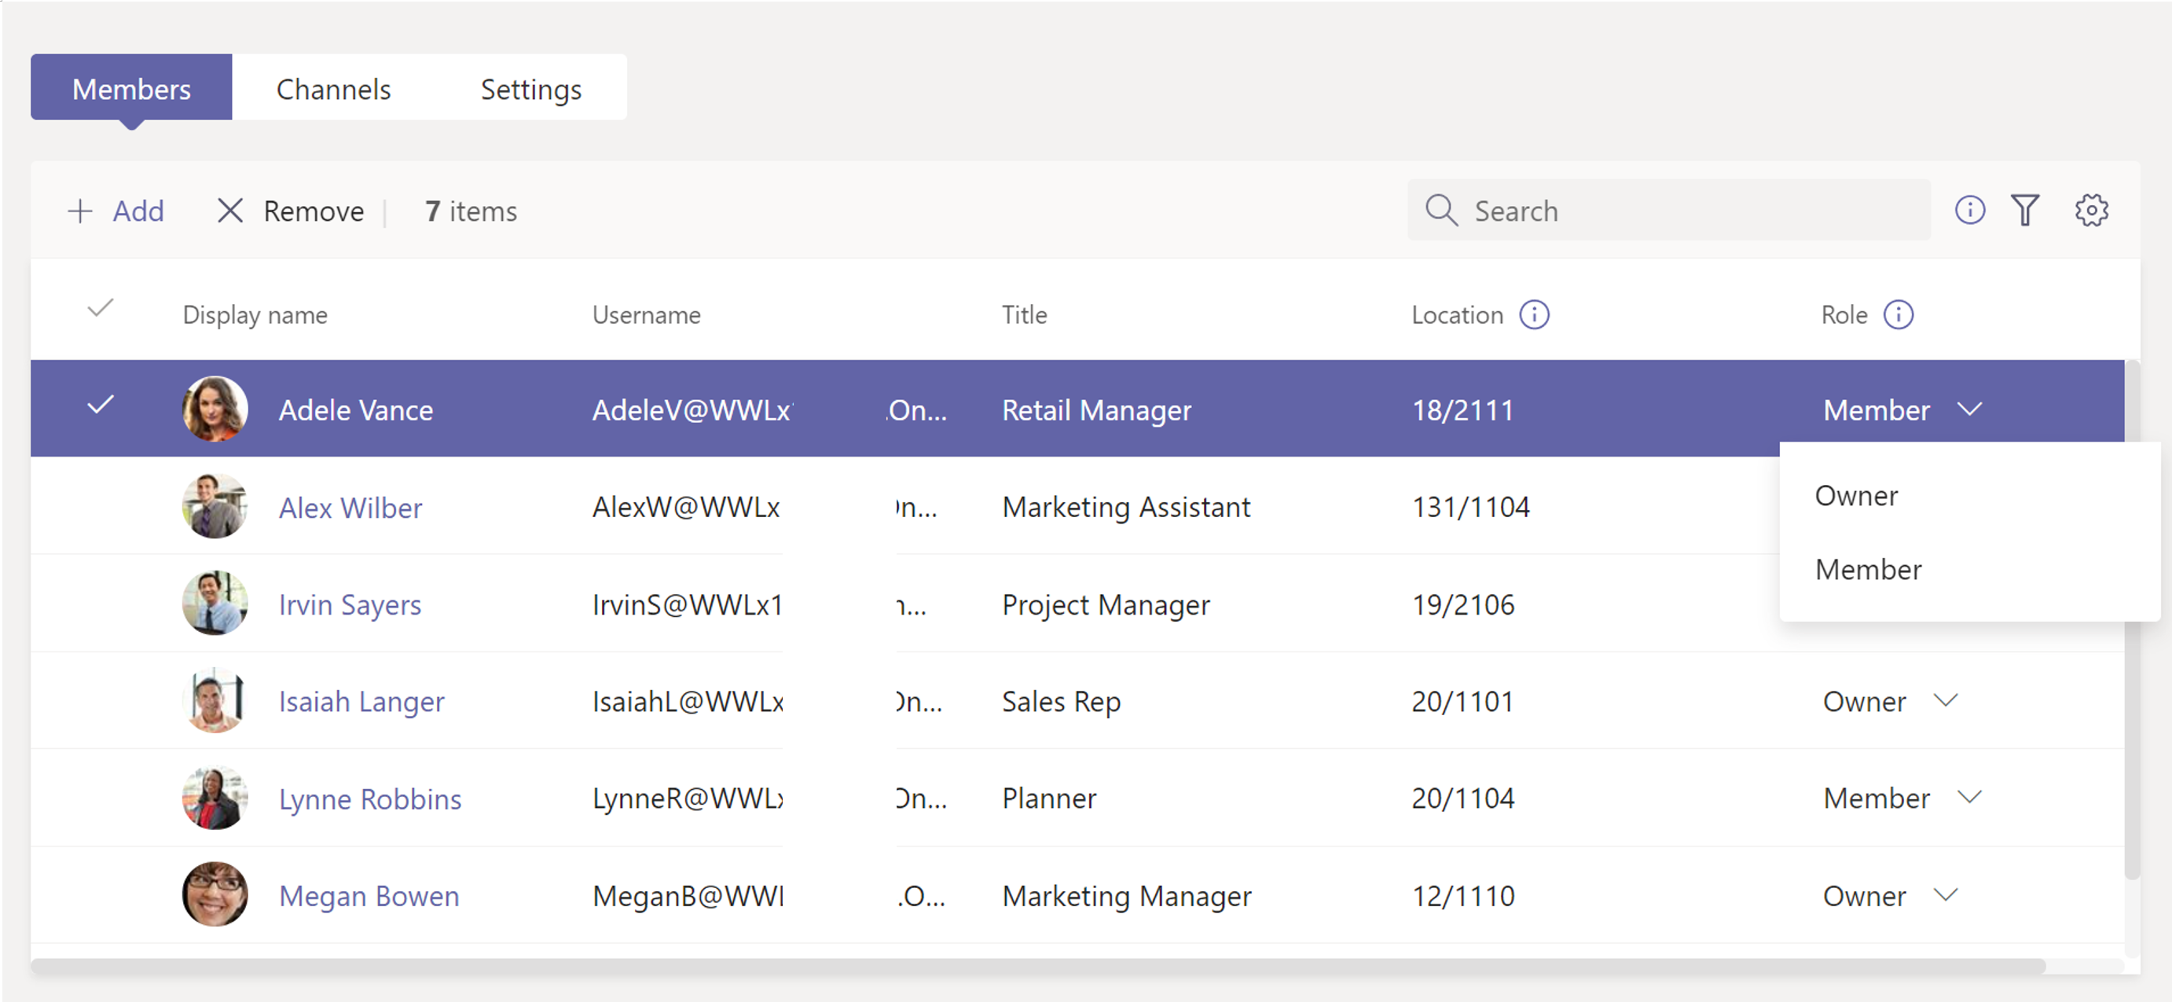Select Member from role dropdown
This screenshot has height=1002, width=2172.
point(1870,568)
